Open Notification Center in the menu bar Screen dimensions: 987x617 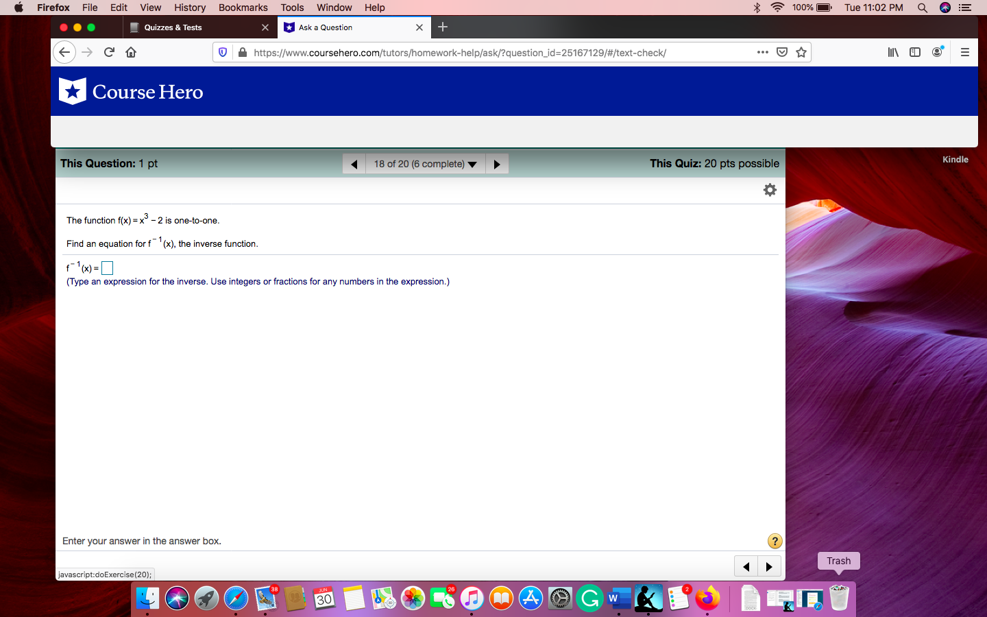coord(965,8)
